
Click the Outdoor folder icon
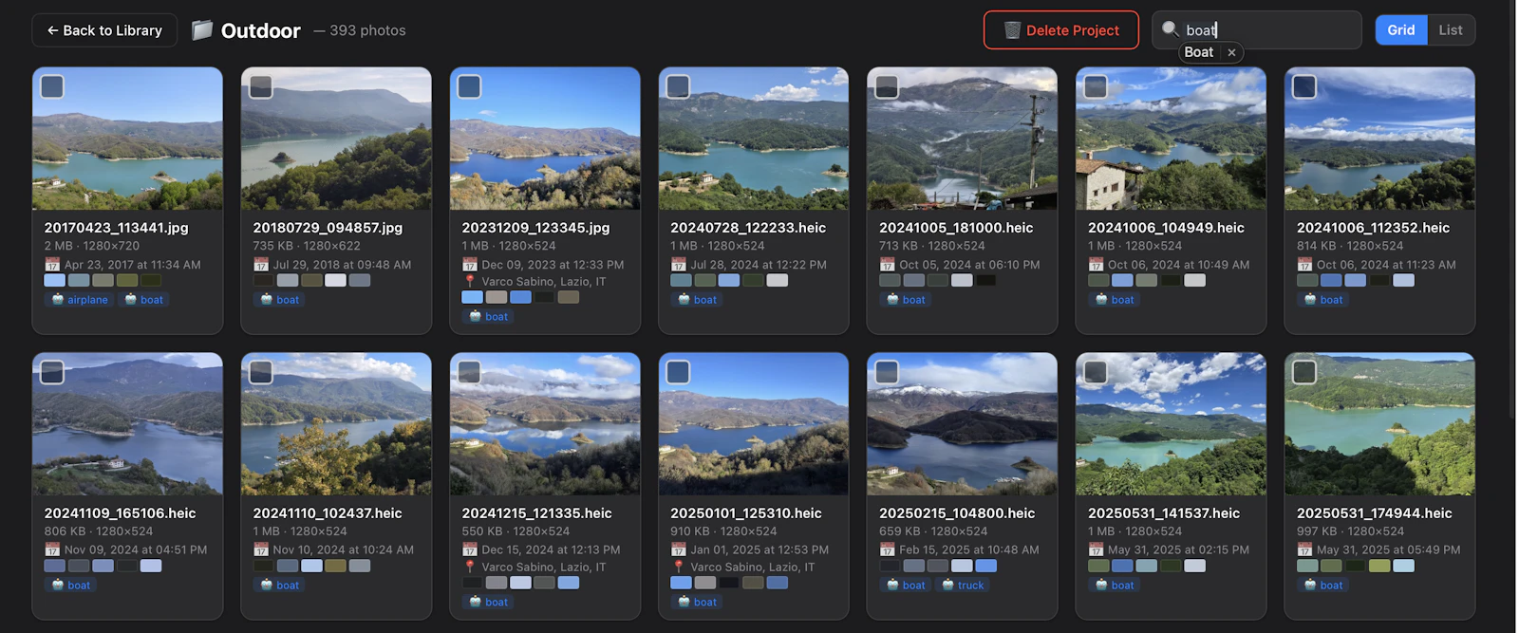[202, 30]
